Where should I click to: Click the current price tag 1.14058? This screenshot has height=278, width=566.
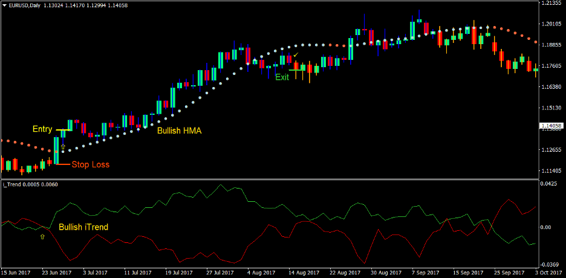pos(551,126)
